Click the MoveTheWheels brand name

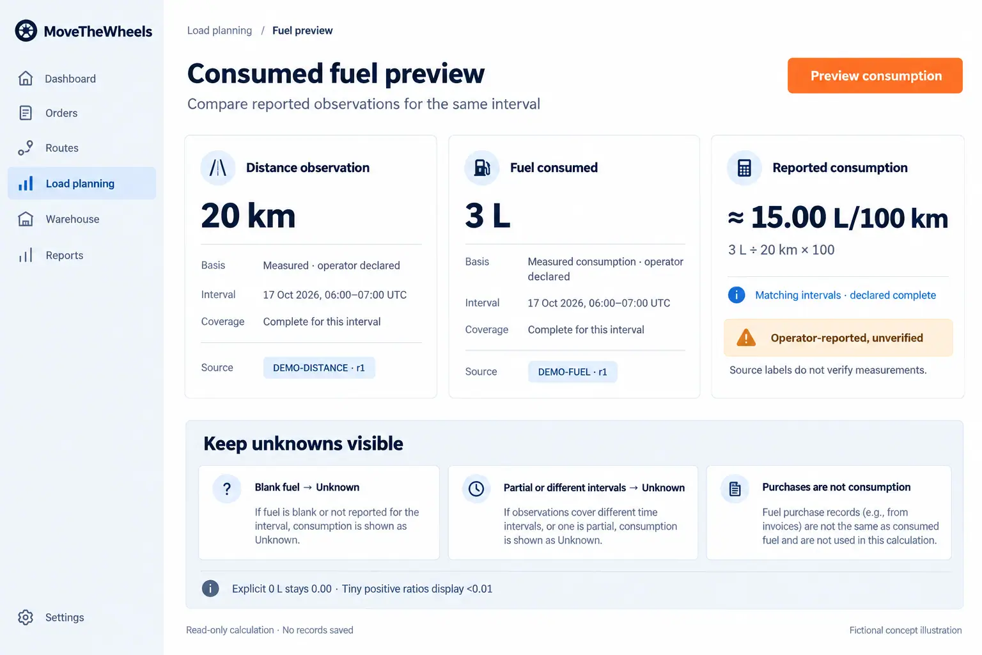point(98,31)
